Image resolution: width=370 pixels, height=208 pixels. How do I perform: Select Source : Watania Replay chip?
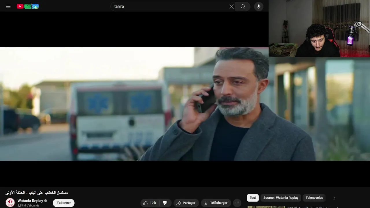[281, 198]
